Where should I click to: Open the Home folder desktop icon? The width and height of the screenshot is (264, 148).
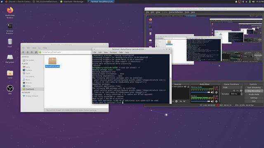10,74
